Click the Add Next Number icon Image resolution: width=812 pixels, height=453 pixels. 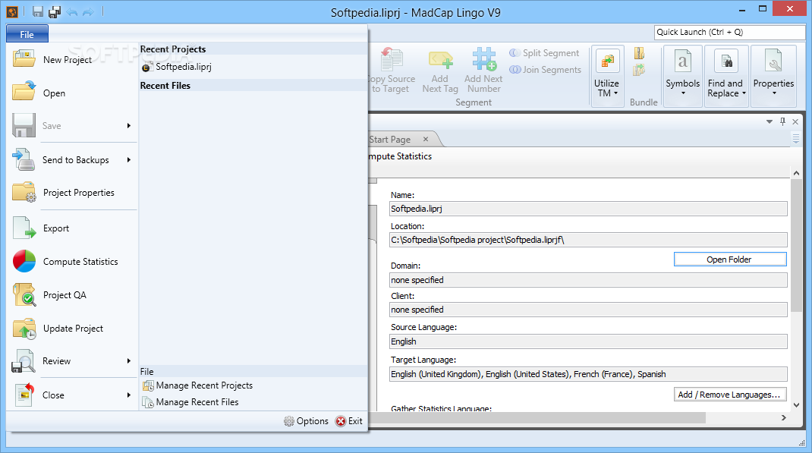(x=484, y=59)
